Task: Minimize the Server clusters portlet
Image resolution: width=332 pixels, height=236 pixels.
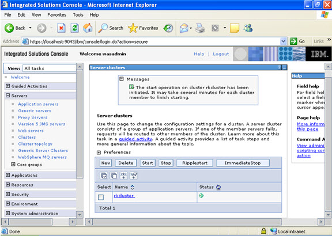Action: [285, 68]
